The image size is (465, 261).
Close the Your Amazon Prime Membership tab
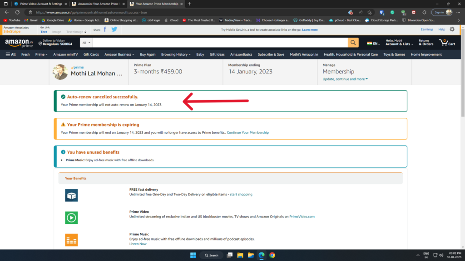click(x=182, y=4)
